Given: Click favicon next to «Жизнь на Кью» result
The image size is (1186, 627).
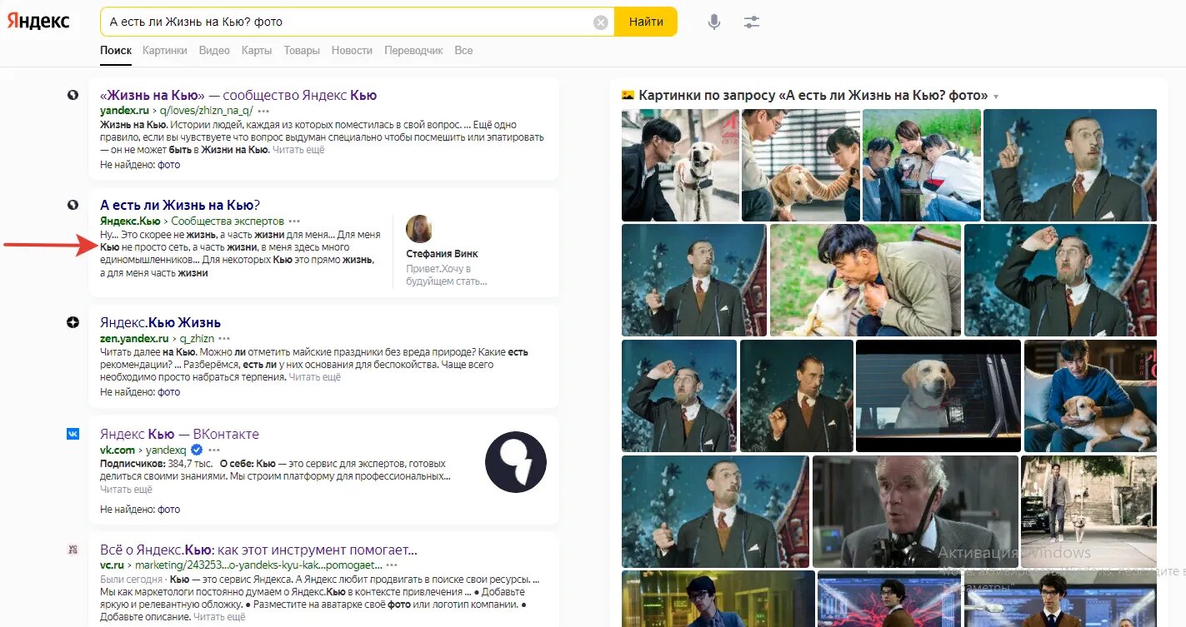Looking at the screenshot, I should (x=73, y=95).
